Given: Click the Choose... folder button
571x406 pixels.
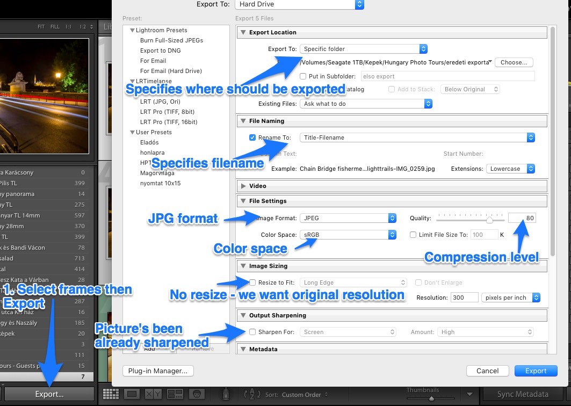Looking at the screenshot, I should pyautogui.click(x=514, y=62).
